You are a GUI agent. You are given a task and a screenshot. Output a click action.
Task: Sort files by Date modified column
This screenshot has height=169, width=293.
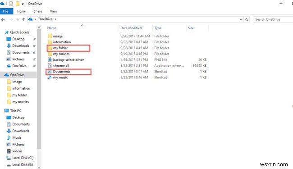click(x=131, y=28)
